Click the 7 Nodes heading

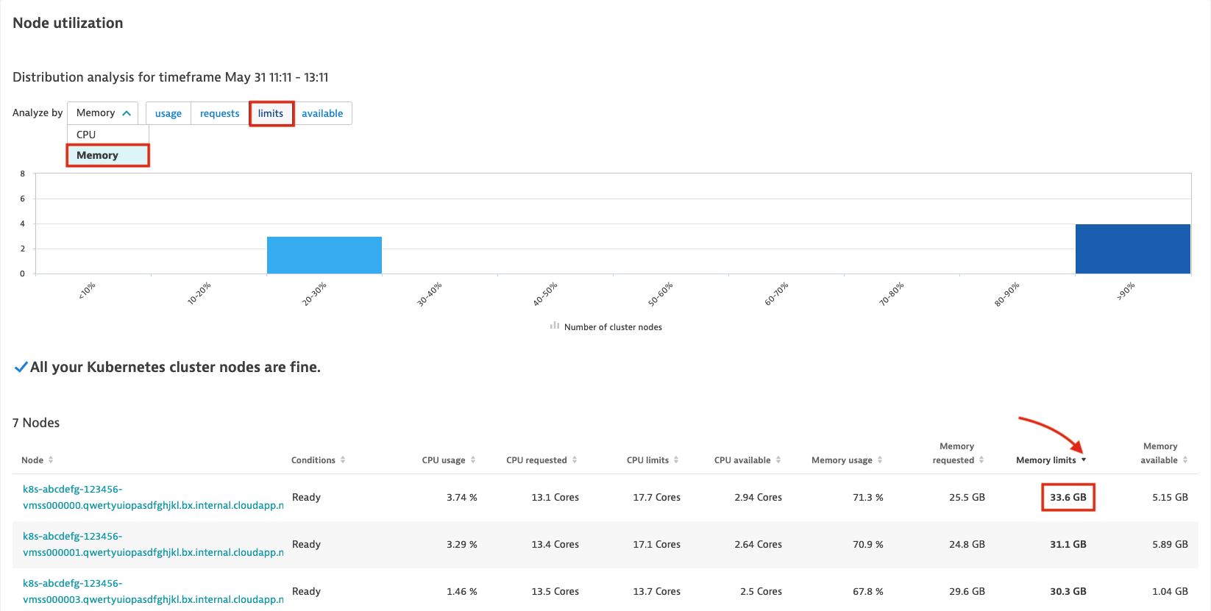point(36,423)
